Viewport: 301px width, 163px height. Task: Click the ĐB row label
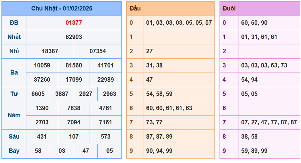pos(14,23)
